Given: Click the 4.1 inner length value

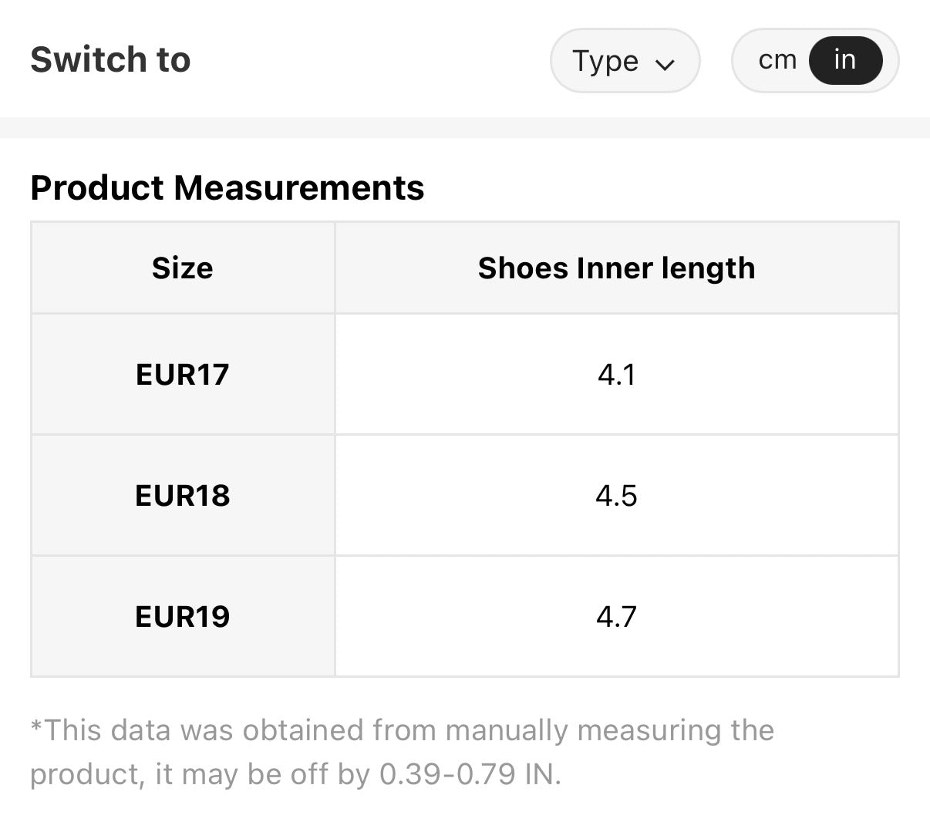Looking at the screenshot, I should [x=616, y=375].
